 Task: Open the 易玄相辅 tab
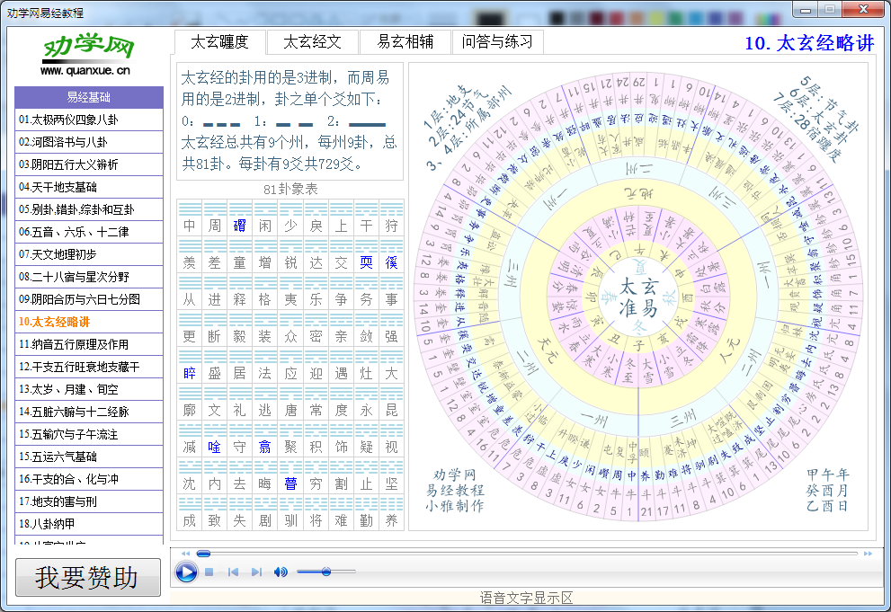[406, 41]
